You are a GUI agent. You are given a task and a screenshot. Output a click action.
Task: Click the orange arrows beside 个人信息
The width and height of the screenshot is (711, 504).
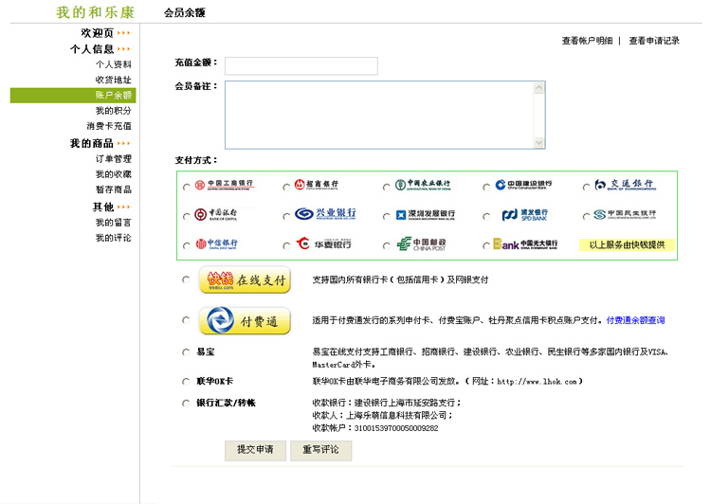tap(123, 49)
